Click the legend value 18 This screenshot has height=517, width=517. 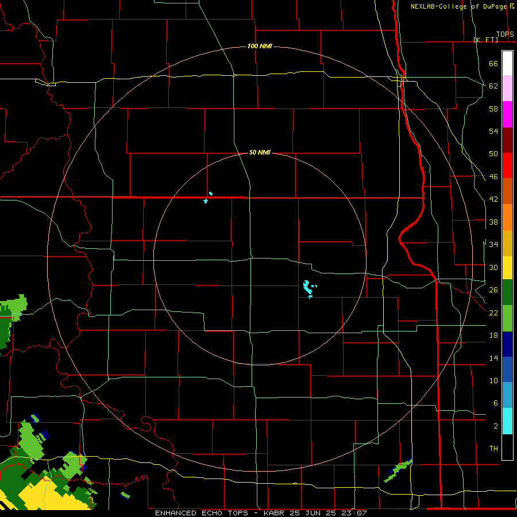(493, 335)
